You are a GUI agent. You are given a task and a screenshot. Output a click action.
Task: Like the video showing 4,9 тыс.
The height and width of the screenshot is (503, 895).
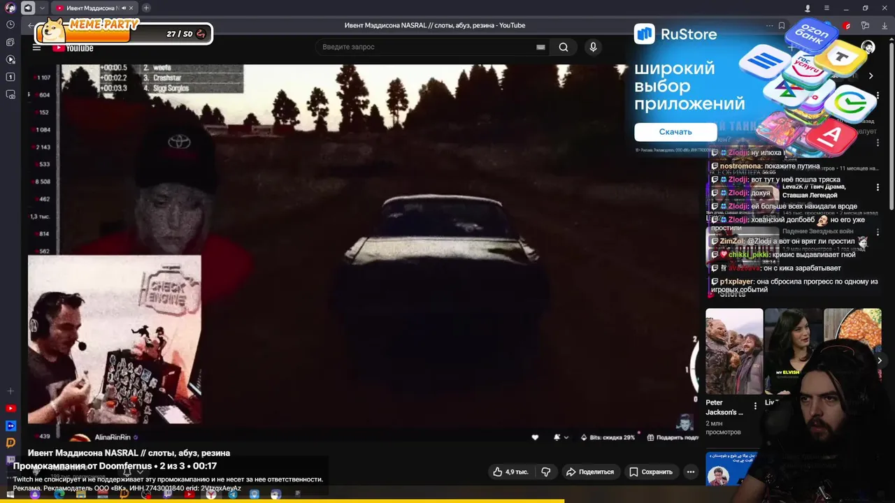(x=510, y=472)
